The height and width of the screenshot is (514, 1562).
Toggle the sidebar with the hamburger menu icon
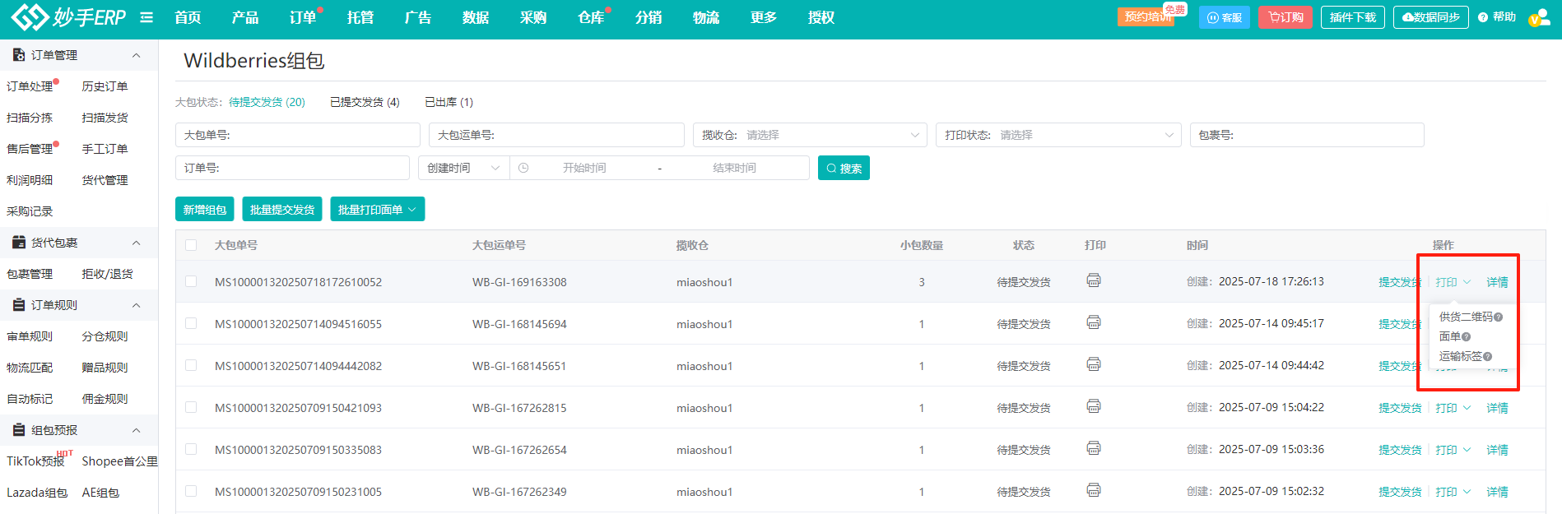pos(146,17)
